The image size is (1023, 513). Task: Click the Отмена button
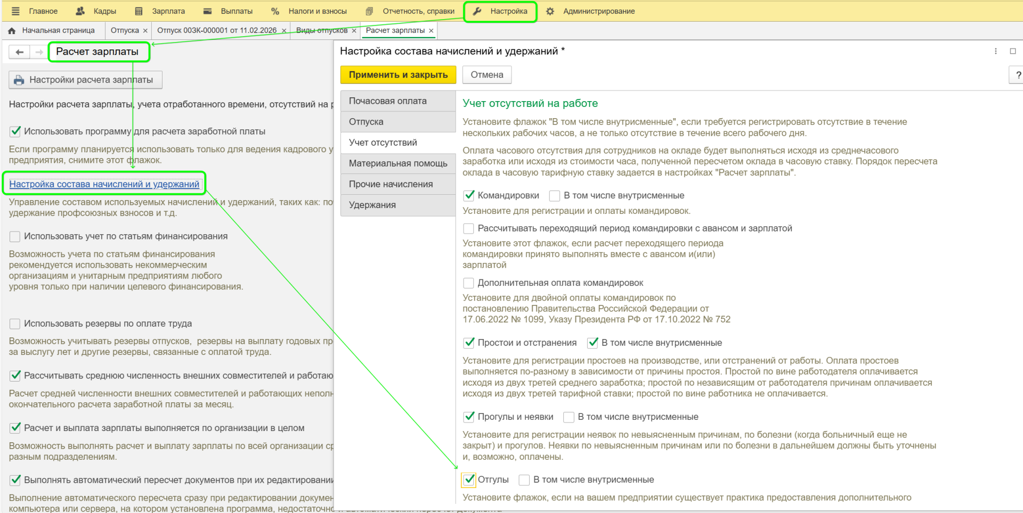[x=486, y=75]
